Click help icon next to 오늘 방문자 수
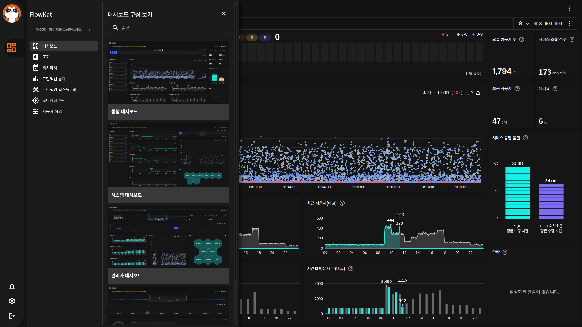 click(x=522, y=39)
